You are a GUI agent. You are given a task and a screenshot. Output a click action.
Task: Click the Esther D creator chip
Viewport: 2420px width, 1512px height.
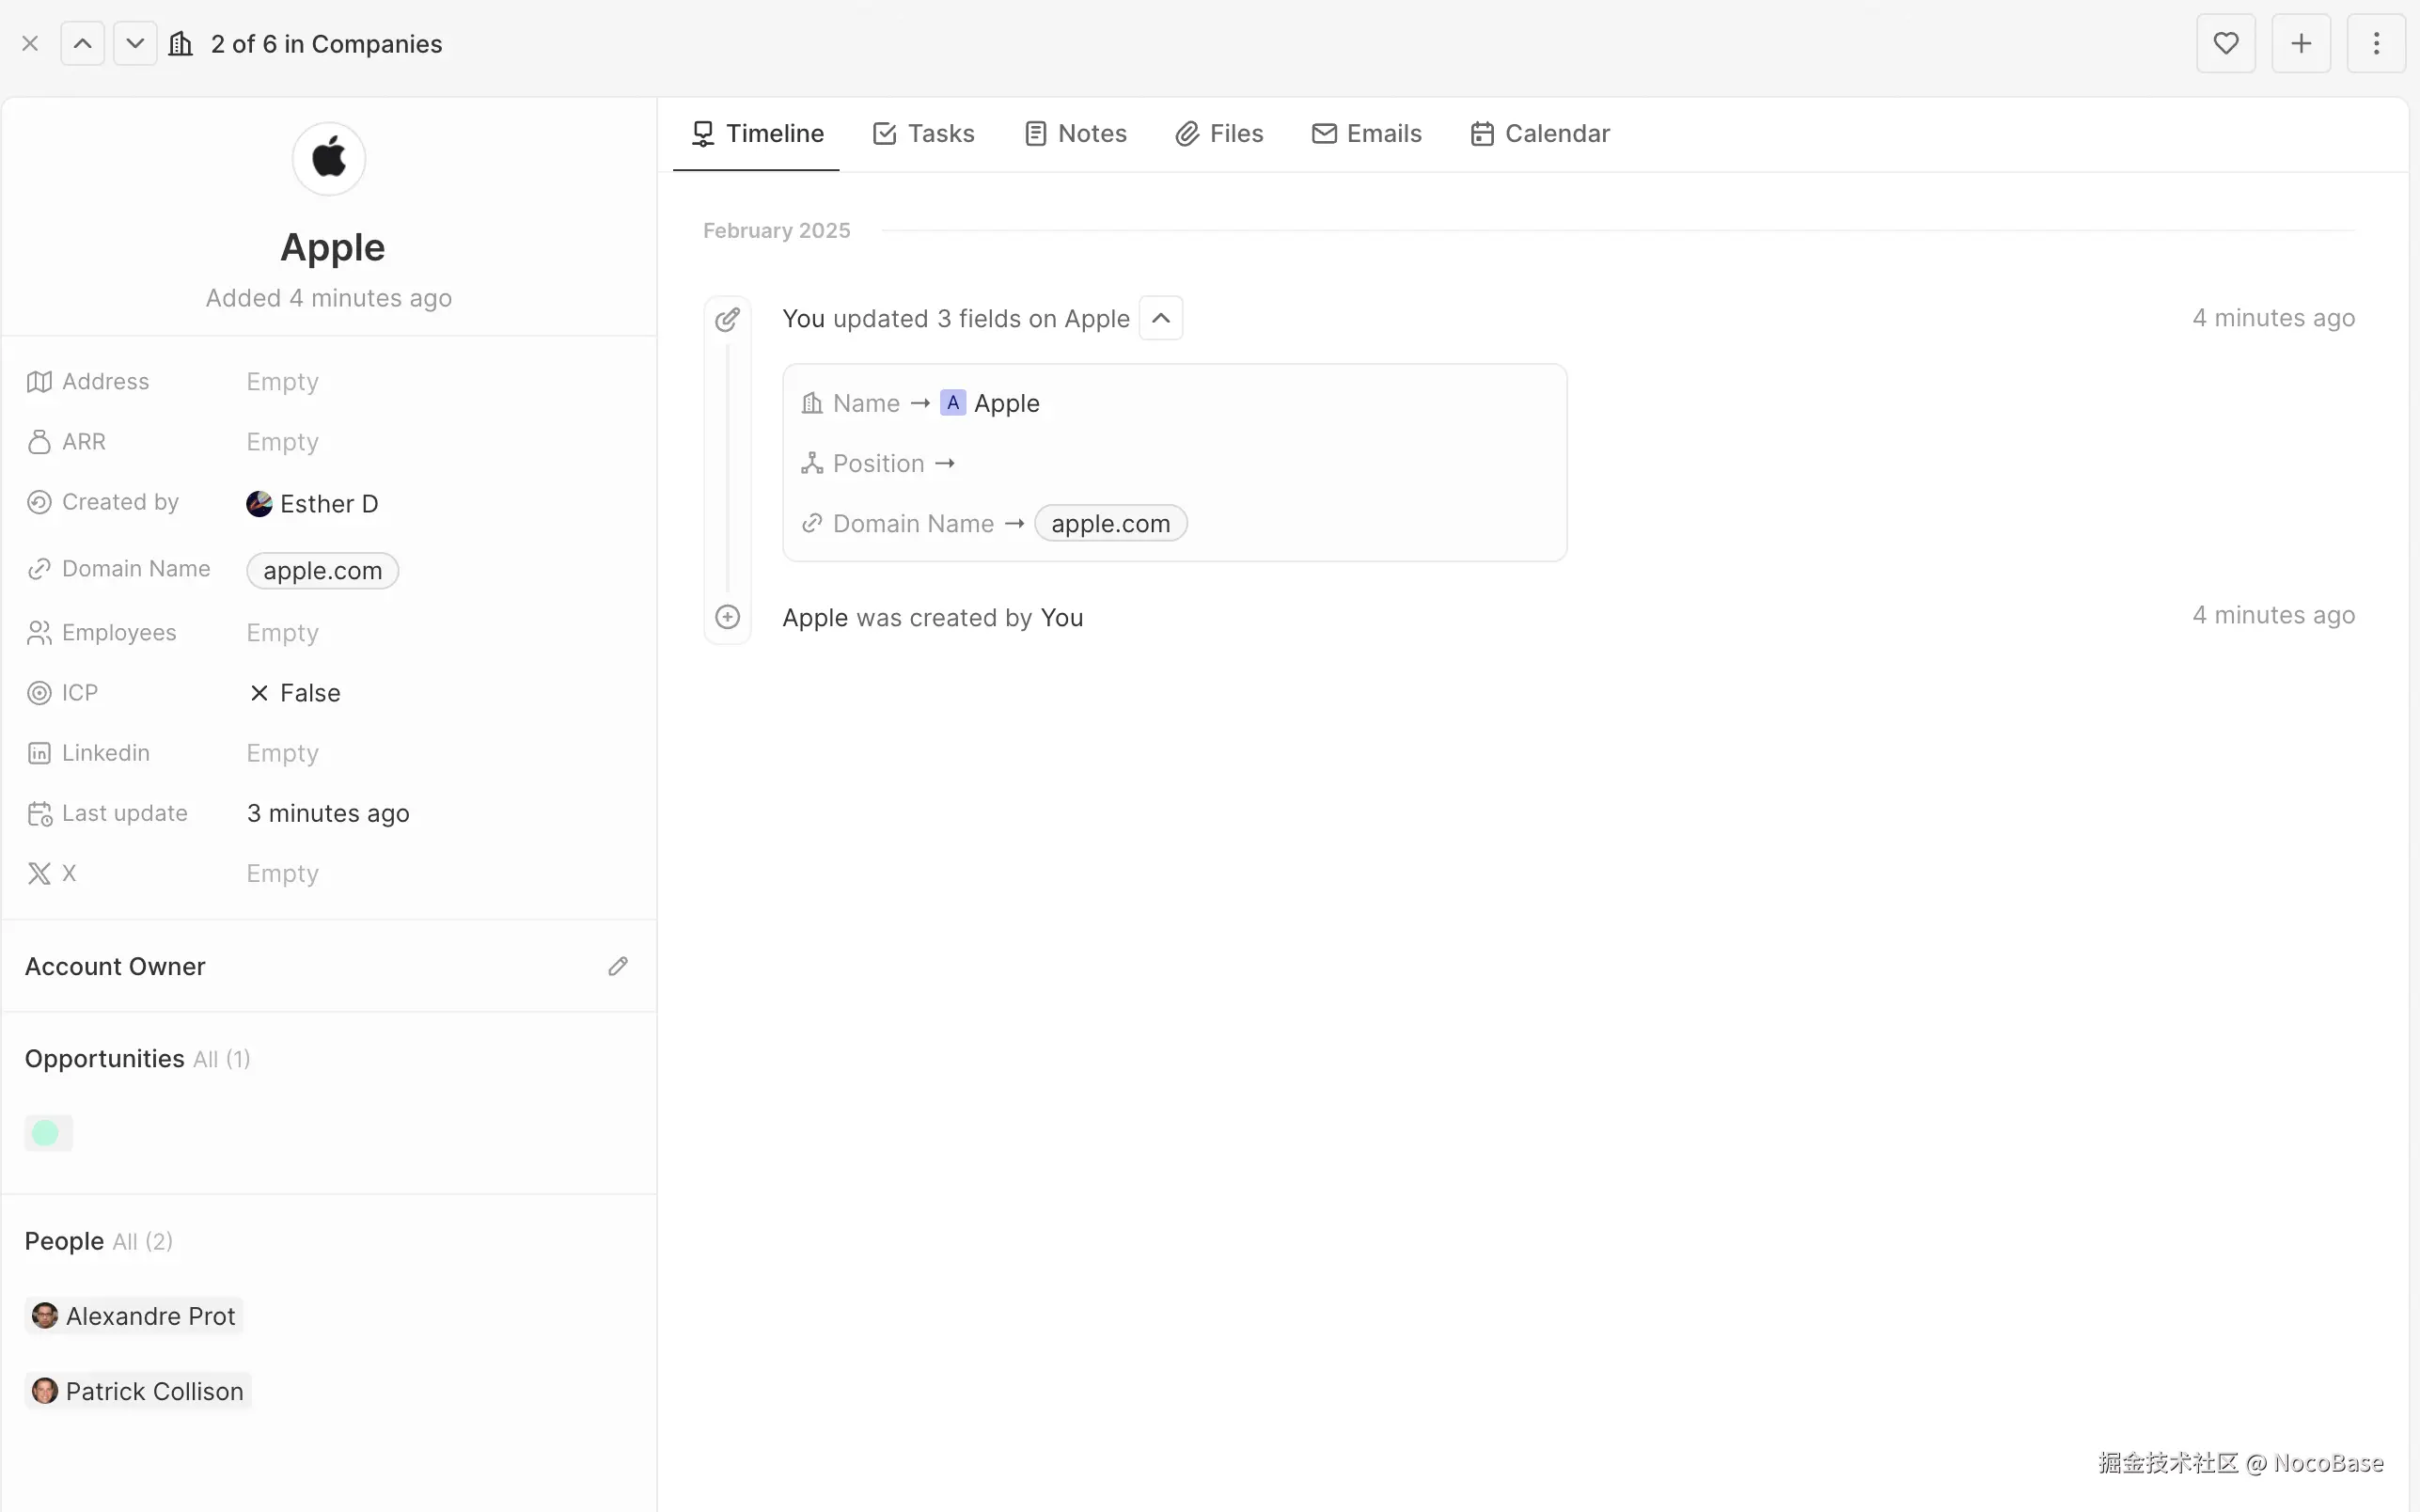(313, 504)
